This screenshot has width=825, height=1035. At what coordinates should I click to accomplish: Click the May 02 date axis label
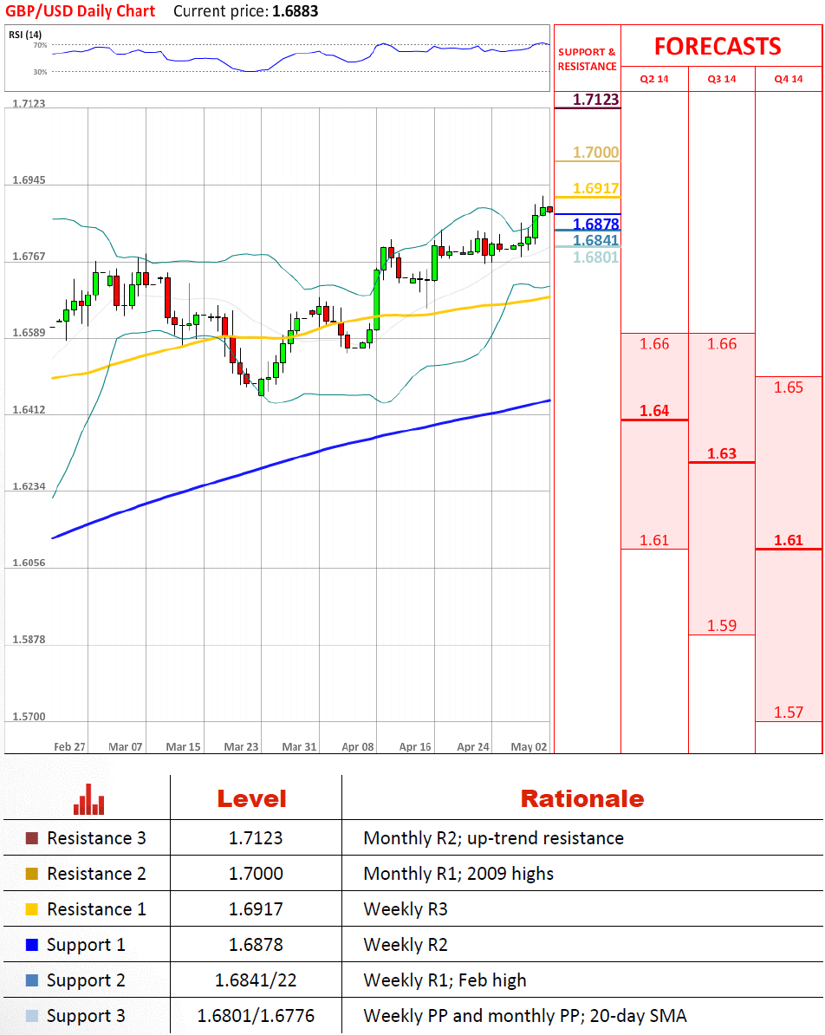pyautogui.click(x=529, y=746)
